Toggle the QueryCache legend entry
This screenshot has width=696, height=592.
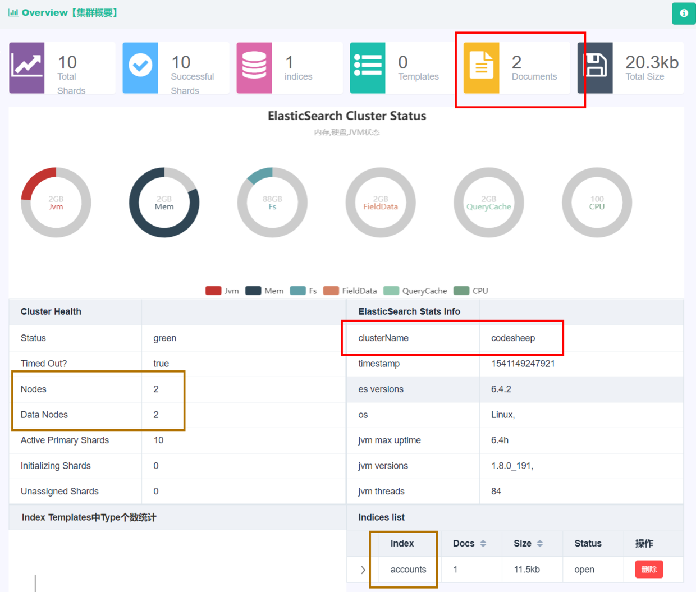click(415, 291)
